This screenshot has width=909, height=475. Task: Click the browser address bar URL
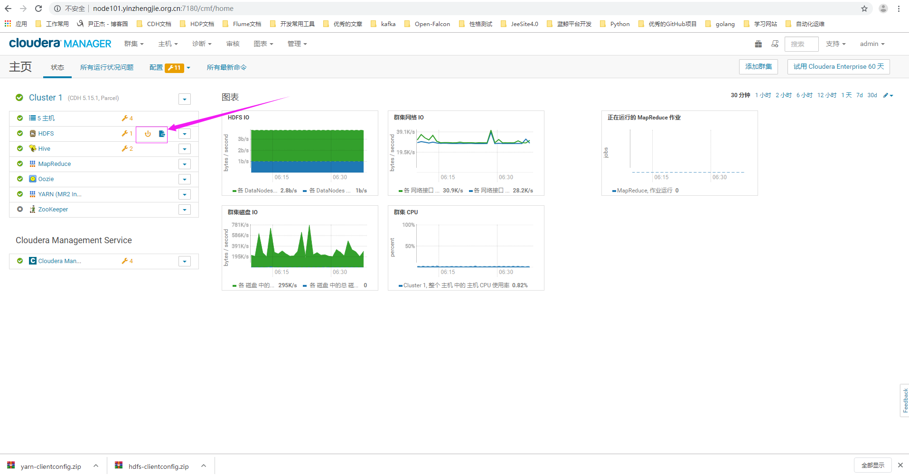coord(163,9)
